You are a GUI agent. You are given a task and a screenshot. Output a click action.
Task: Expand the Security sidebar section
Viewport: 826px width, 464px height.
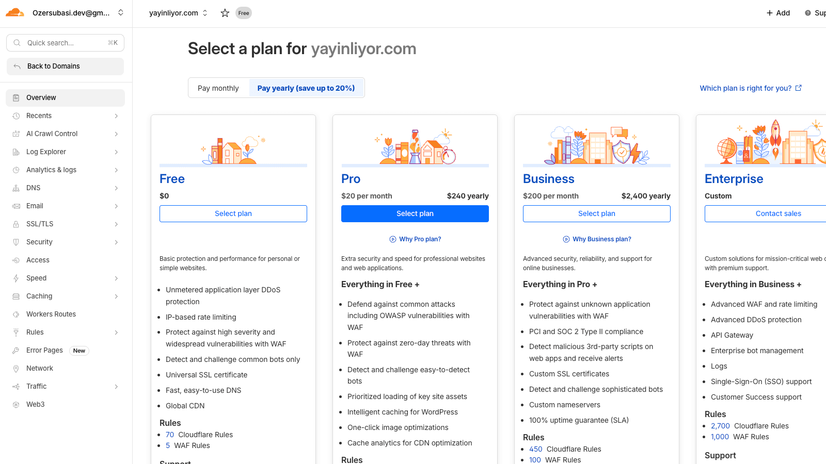(x=116, y=242)
